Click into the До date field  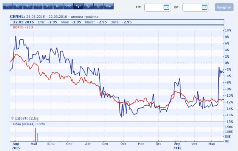point(196,7)
